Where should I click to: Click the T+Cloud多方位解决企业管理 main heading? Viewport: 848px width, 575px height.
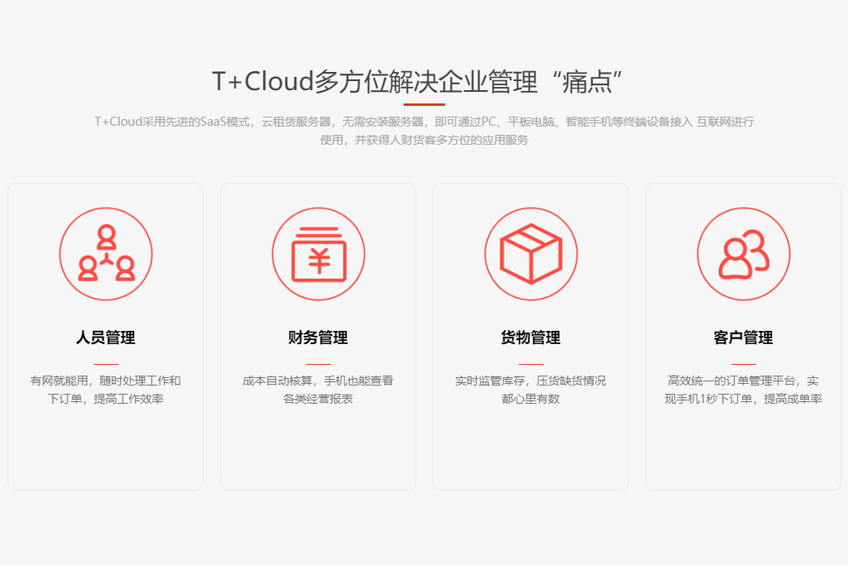click(417, 82)
